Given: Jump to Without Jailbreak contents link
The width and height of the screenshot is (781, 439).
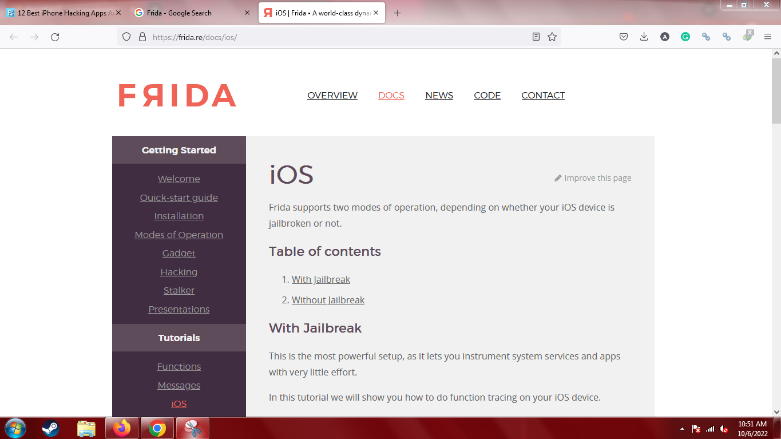Looking at the screenshot, I should tap(328, 300).
